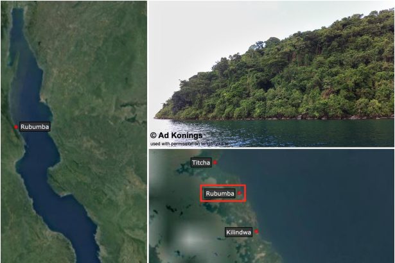Click the Kilindwa location label
The height and width of the screenshot is (263, 395).
(x=238, y=232)
